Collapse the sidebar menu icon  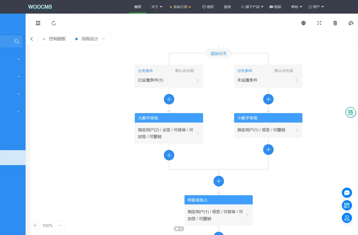click(38, 23)
